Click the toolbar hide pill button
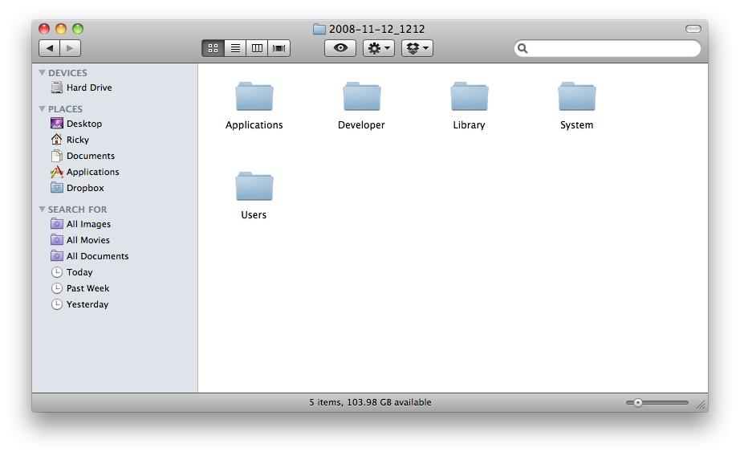This screenshot has width=740, height=456. coord(693,29)
